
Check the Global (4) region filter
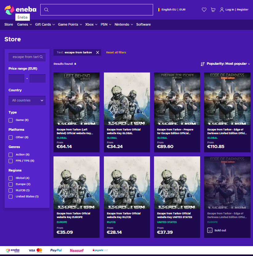(x=10, y=178)
